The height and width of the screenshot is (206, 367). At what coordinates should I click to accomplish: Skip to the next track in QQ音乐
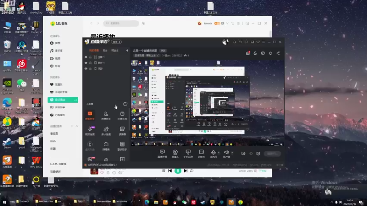tap(186, 171)
